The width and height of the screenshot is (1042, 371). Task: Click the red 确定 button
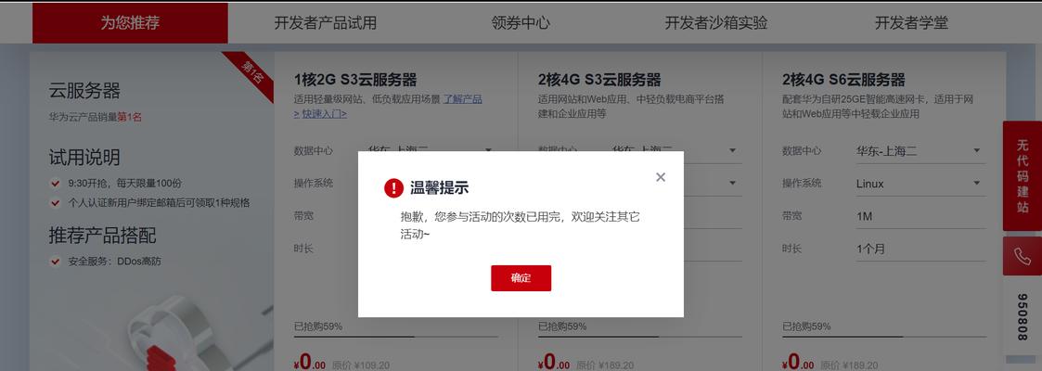click(x=521, y=278)
